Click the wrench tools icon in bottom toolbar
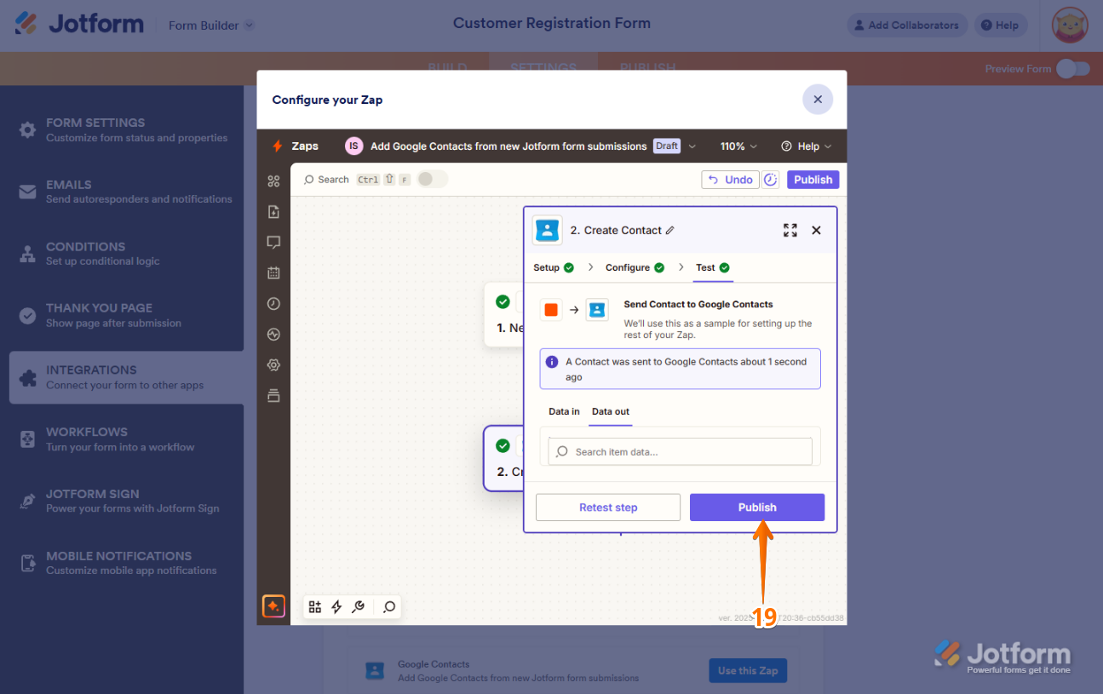 [359, 606]
